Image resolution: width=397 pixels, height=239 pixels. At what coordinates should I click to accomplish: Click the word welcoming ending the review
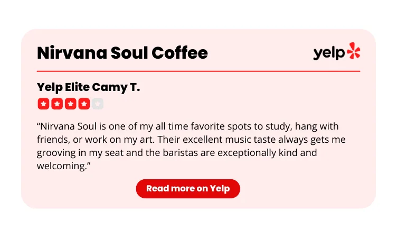tap(63, 166)
